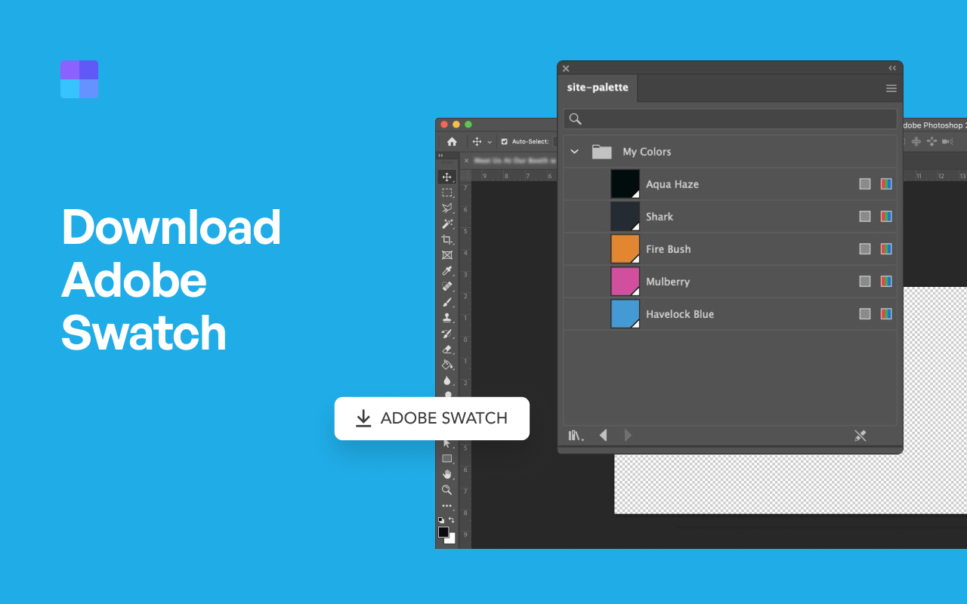Click the "My Colors" group label
The width and height of the screenshot is (967, 604).
click(x=647, y=152)
